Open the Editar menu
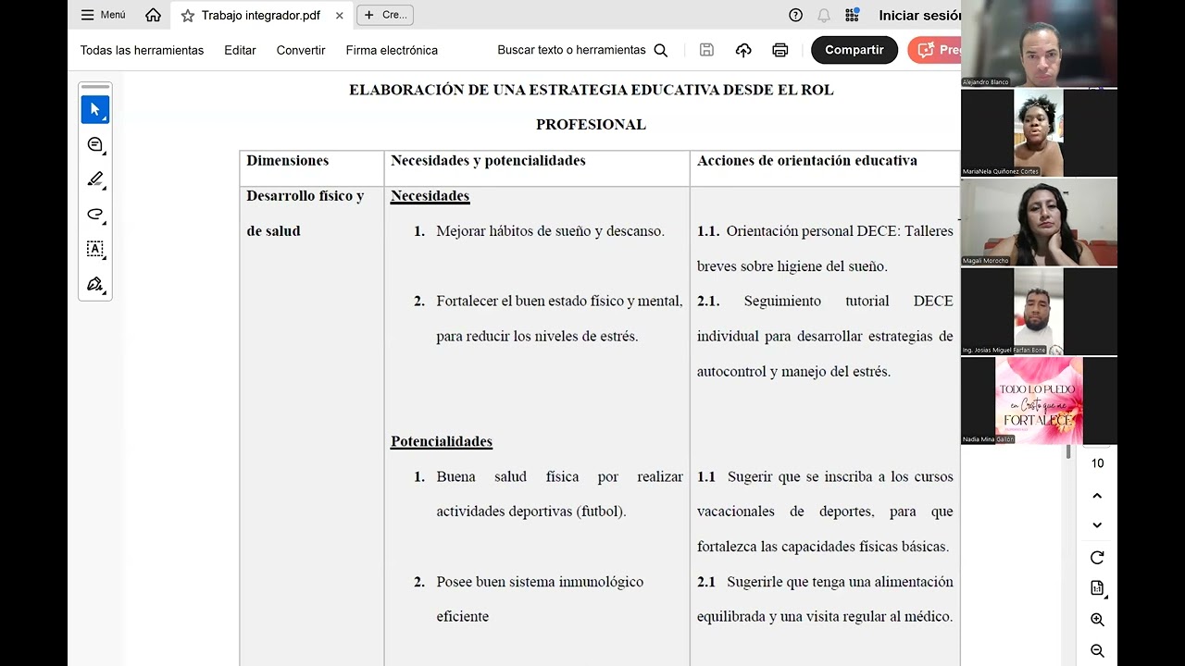 click(x=240, y=50)
